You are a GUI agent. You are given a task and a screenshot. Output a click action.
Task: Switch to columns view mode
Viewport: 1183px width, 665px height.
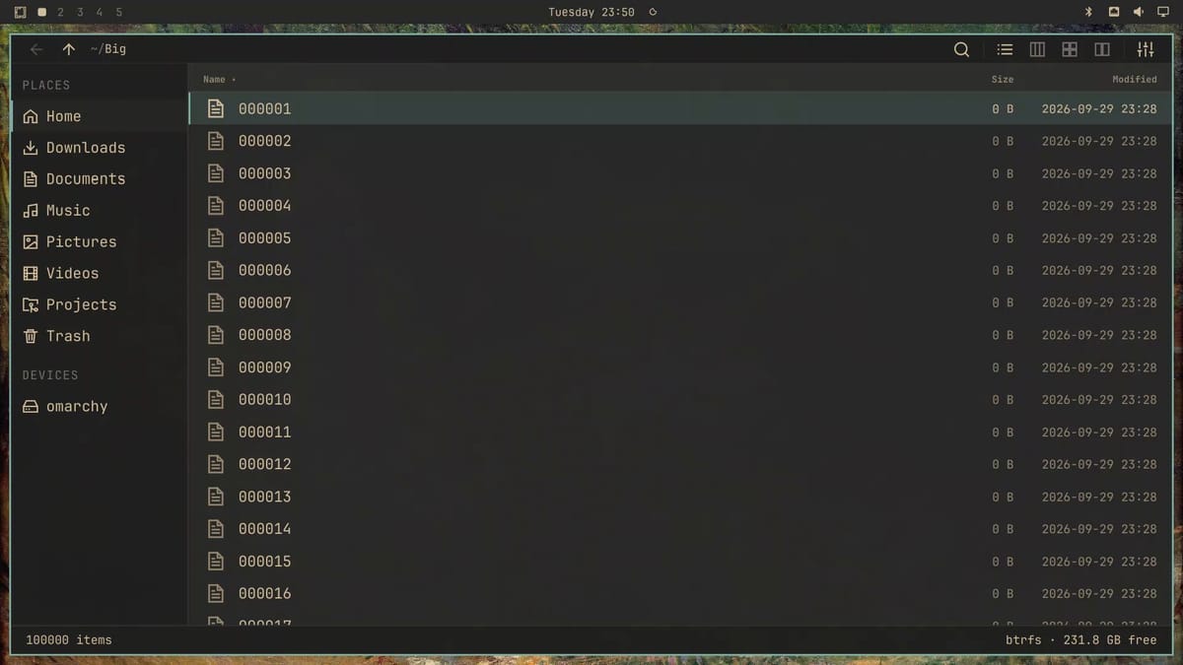1037,49
